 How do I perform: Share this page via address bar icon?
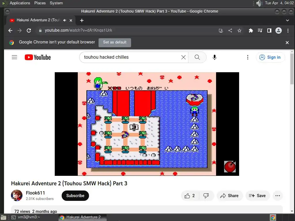click(230, 31)
